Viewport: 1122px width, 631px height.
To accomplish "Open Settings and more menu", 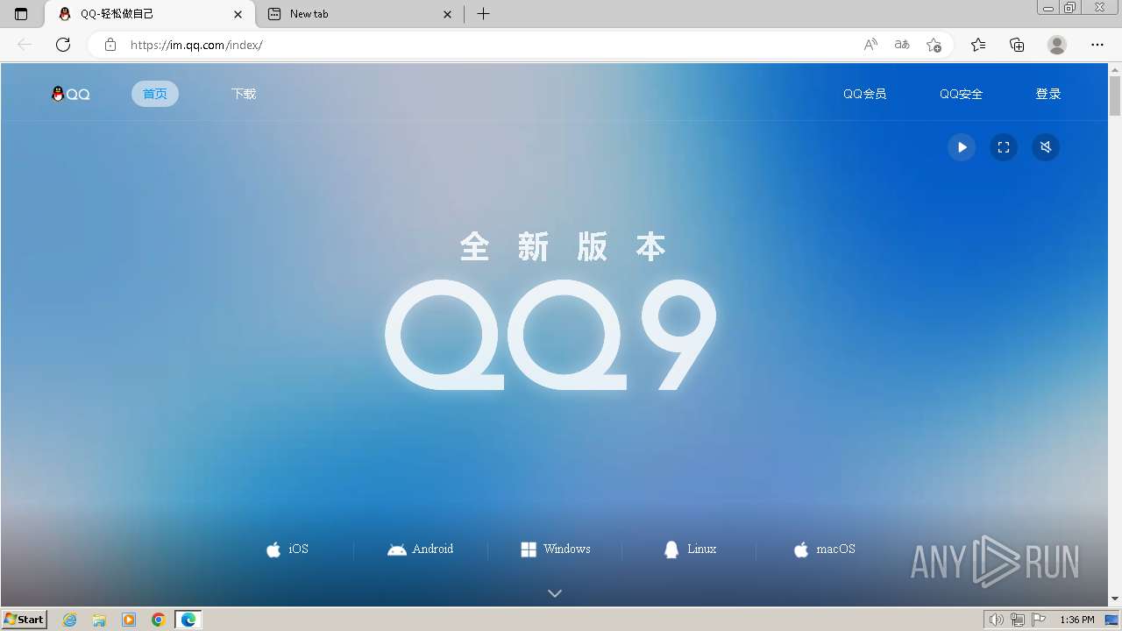I will click(x=1097, y=45).
